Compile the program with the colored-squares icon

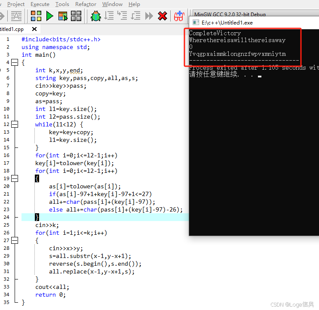tap(36, 16)
